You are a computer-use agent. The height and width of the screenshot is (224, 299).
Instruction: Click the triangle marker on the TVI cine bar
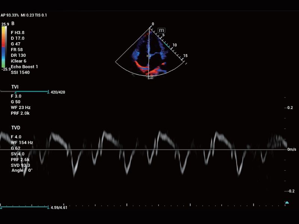tap(15, 92)
